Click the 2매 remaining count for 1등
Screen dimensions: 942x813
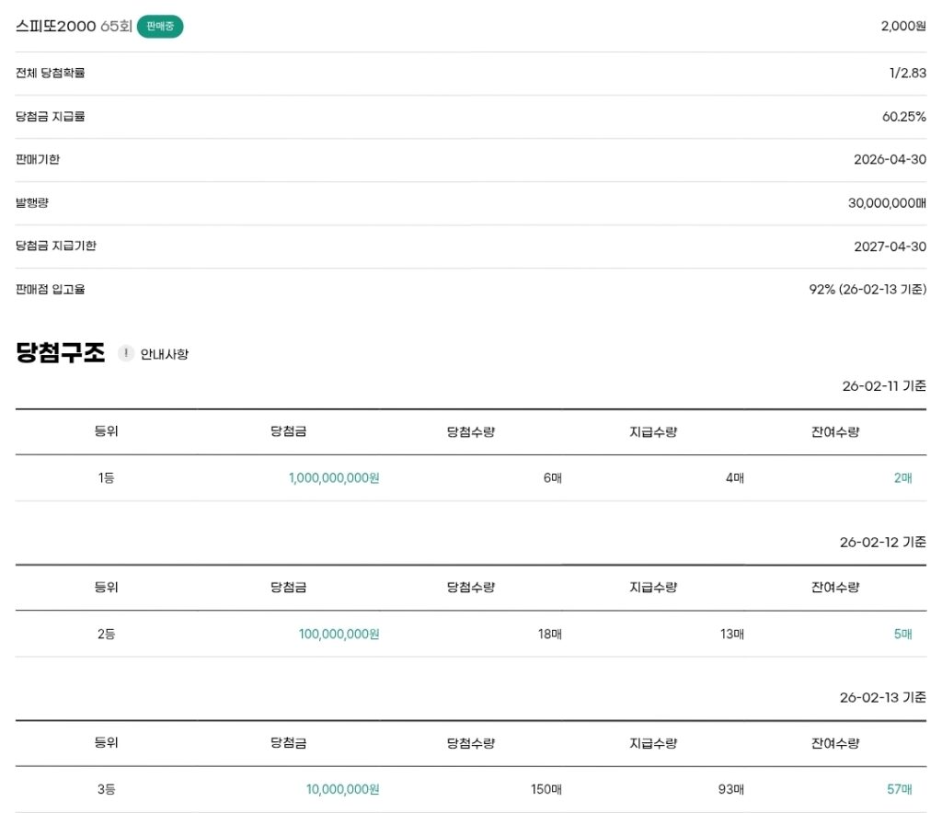tap(902, 478)
